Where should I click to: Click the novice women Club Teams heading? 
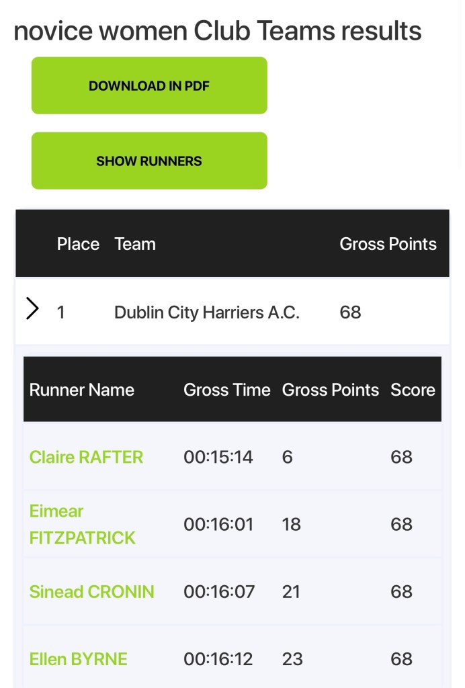(218, 31)
